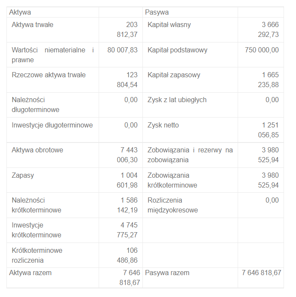Click the 'Zapasy' cell

pos(23,175)
